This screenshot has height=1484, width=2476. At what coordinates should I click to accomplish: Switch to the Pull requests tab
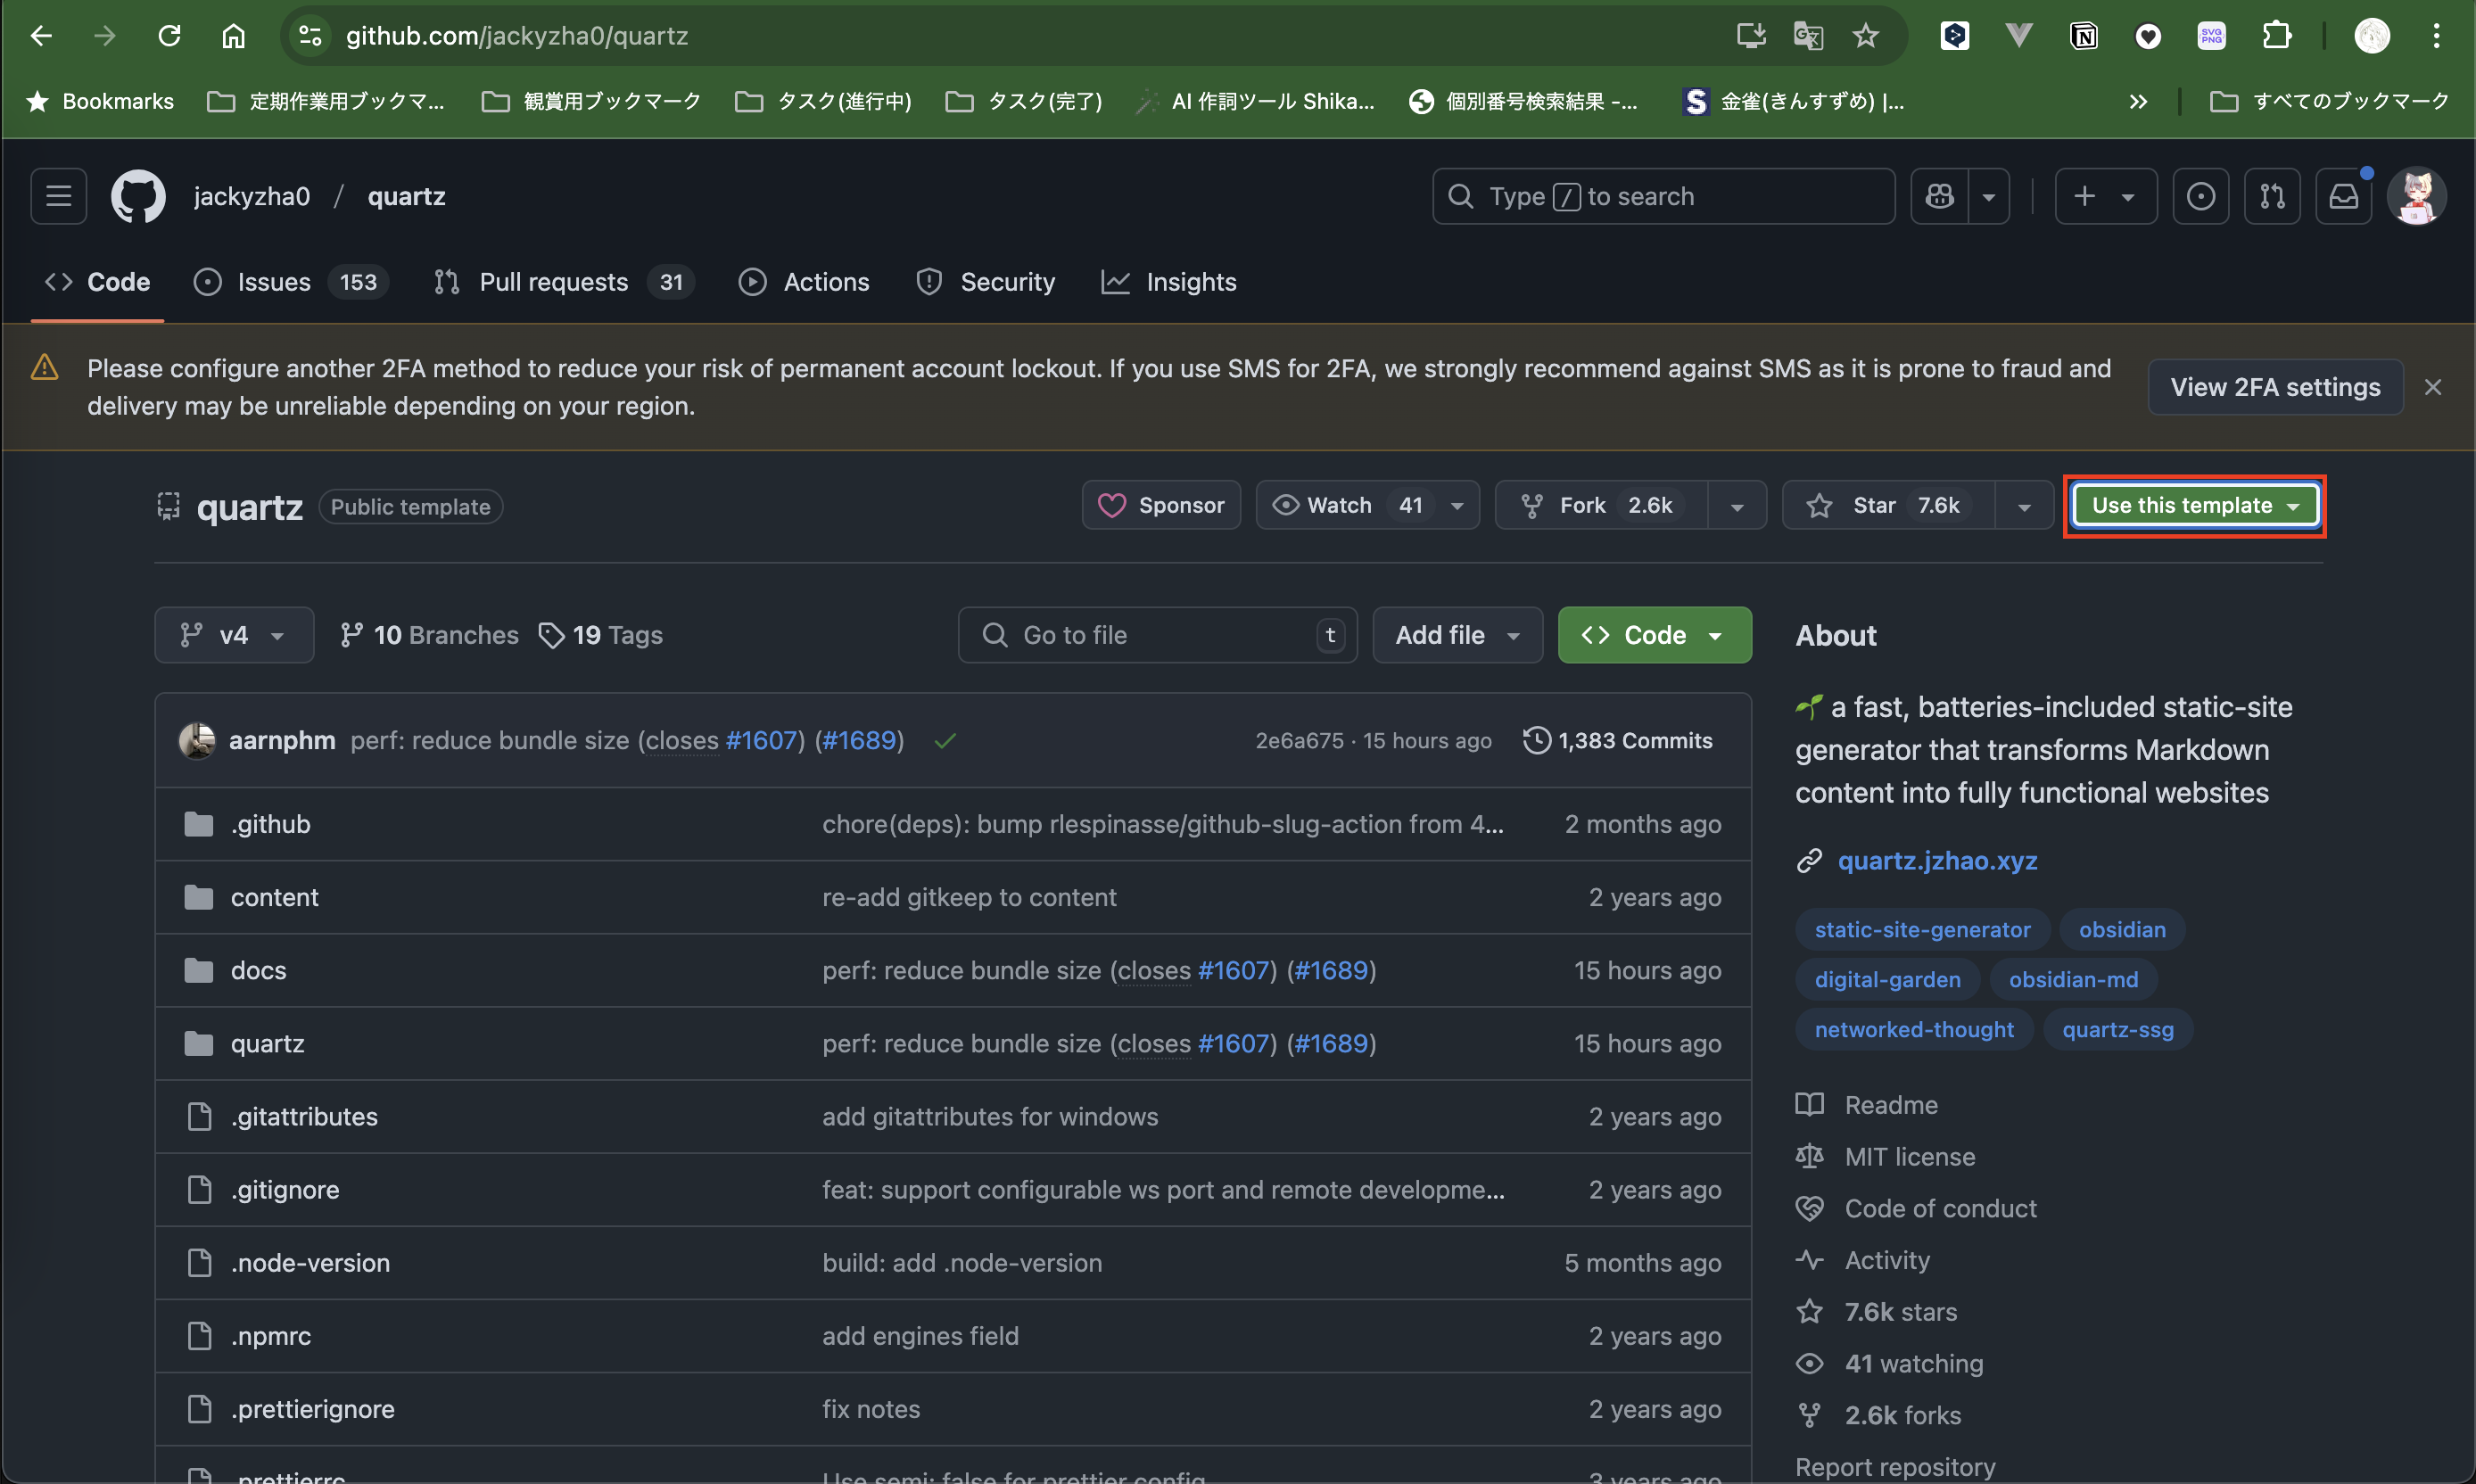[553, 282]
